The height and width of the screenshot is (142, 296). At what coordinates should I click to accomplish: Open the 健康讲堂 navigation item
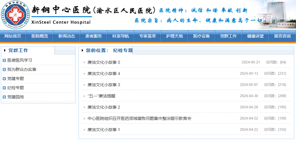pyautogui.click(x=255, y=36)
